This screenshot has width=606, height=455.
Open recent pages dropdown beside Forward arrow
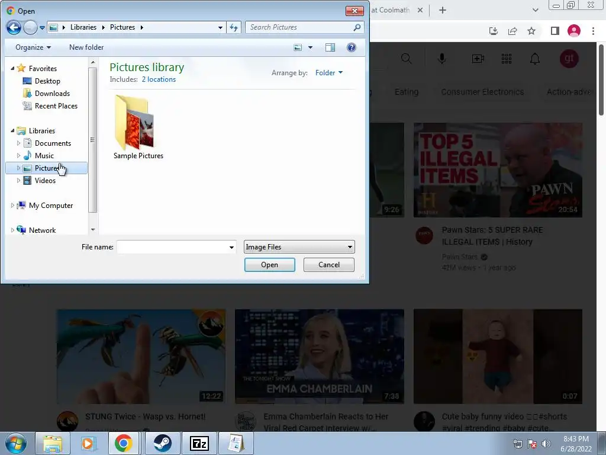point(42,27)
